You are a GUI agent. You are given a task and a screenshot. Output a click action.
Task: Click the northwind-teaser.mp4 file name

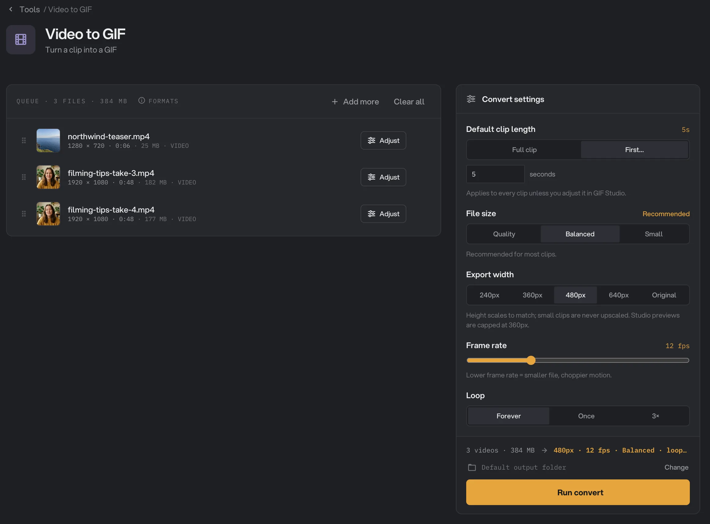coord(108,136)
